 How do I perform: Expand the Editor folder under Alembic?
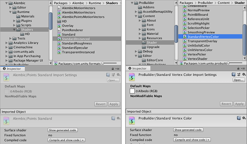(10, 7)
